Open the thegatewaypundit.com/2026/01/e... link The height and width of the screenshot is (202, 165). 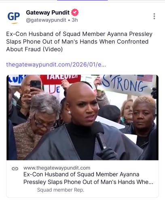(x=56, y=65)
